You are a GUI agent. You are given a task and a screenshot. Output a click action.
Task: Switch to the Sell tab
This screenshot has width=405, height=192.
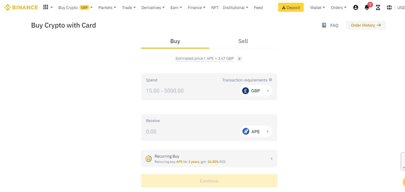tap(243, 41)
